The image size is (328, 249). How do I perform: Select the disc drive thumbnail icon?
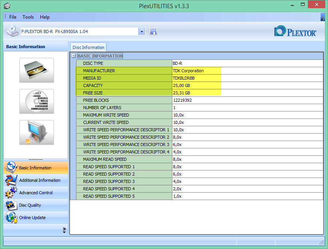tap(36, 70)
